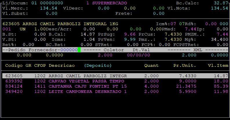Screen dimensions: 230x120
Task: Click the Pedido Fornecedor 000000 value
Action: tap(69, 50)
